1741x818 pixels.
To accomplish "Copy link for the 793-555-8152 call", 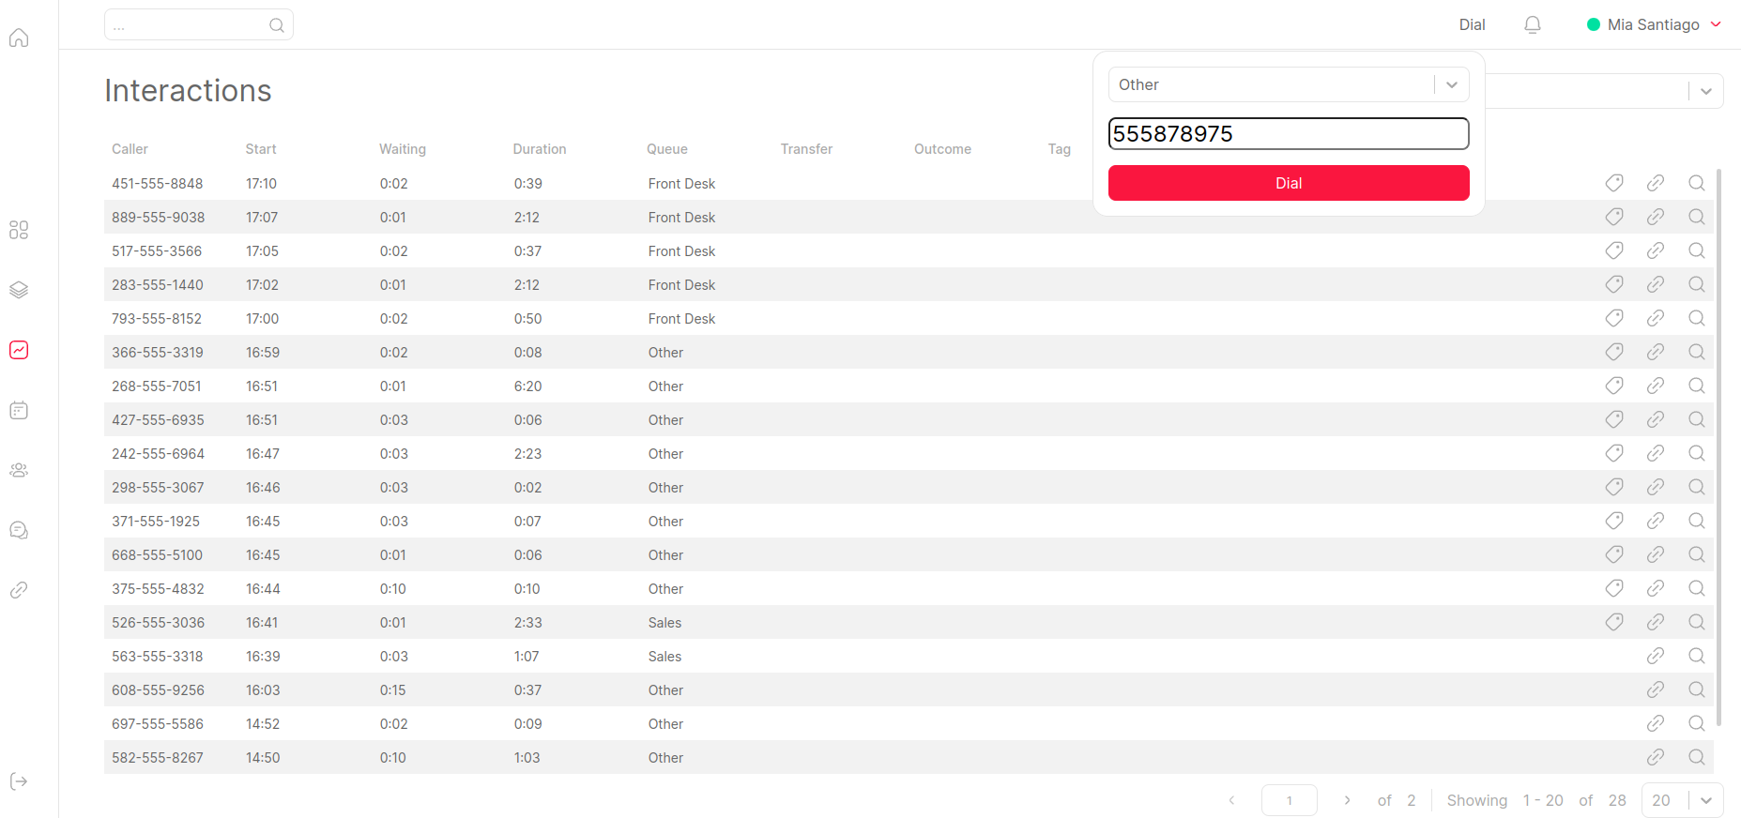I will [1656, 318].
